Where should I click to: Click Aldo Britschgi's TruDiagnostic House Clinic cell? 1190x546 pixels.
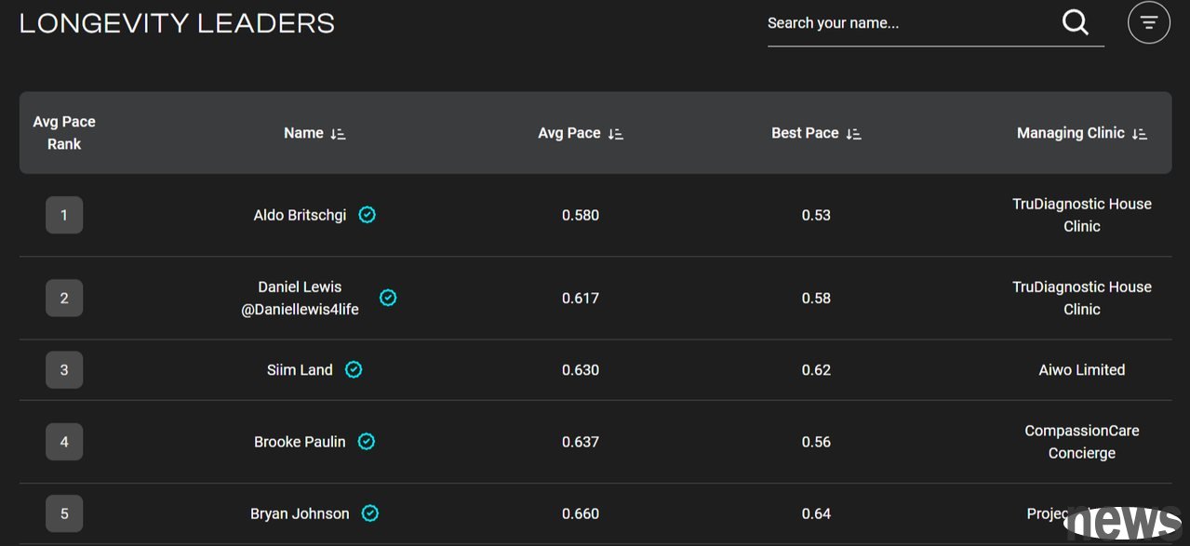tap(1082, 215)
